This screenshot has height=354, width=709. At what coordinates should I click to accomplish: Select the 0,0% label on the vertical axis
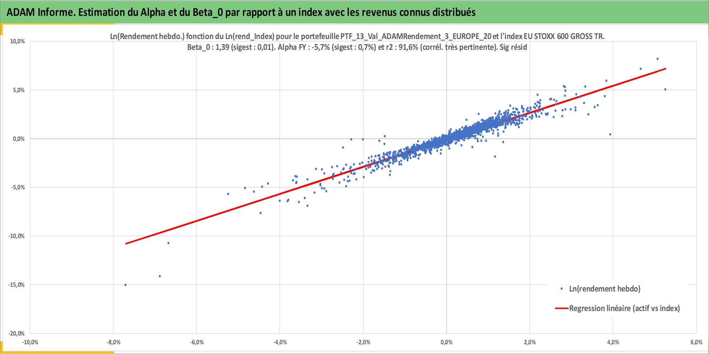coord(19,139)
